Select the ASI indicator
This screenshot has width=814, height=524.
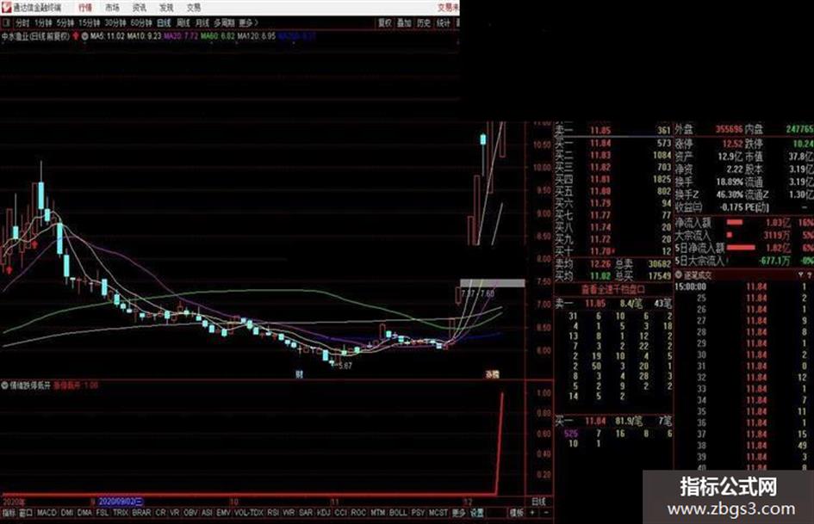(x=207, y=513)
